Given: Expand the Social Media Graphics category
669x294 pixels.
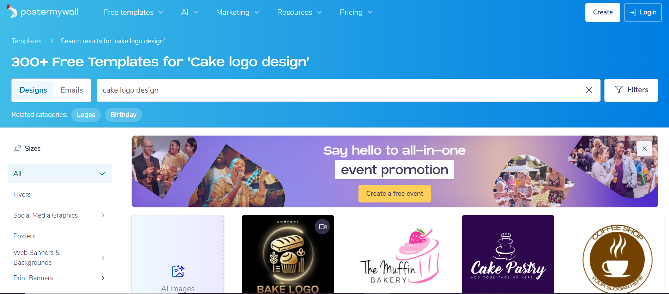Looking at the screenshot, I should coord(103,215).
